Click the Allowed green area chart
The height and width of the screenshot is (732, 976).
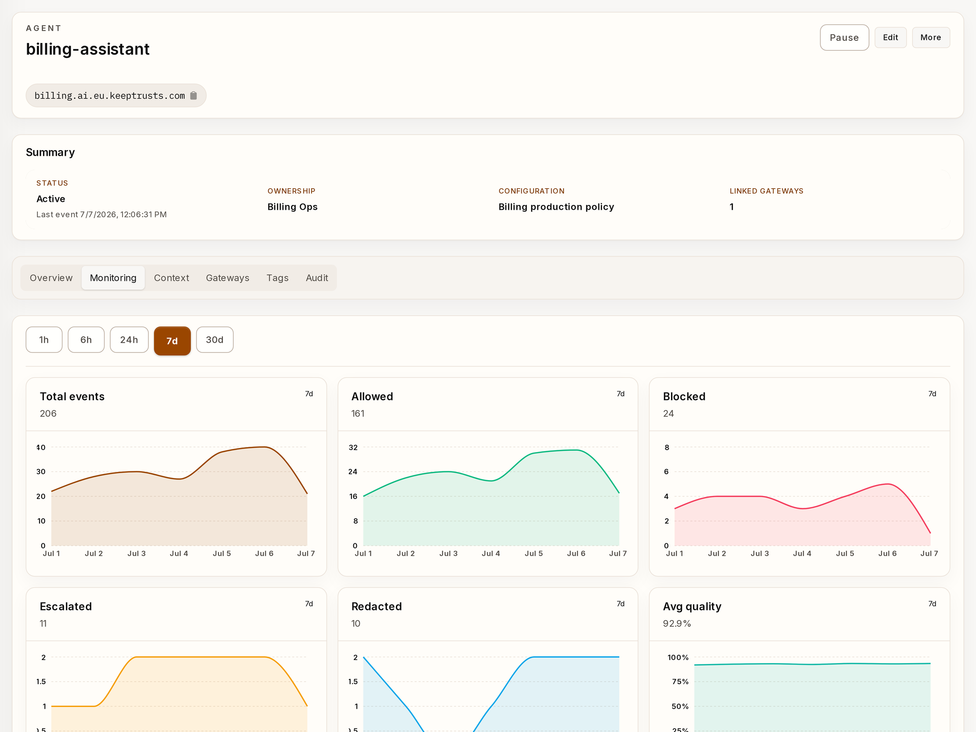[491, 499]
